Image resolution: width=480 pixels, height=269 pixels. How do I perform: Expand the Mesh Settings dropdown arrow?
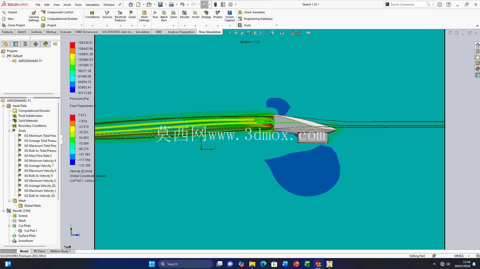pyautogui.click(x=144, y=26)
